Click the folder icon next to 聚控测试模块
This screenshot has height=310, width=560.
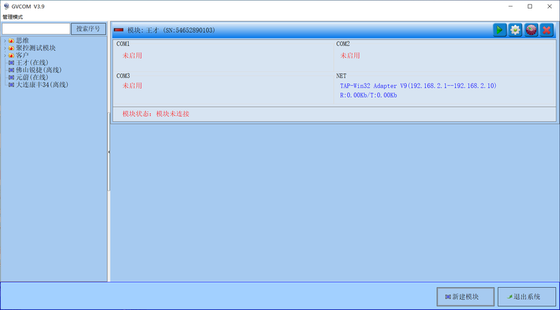tap(12, 48)
